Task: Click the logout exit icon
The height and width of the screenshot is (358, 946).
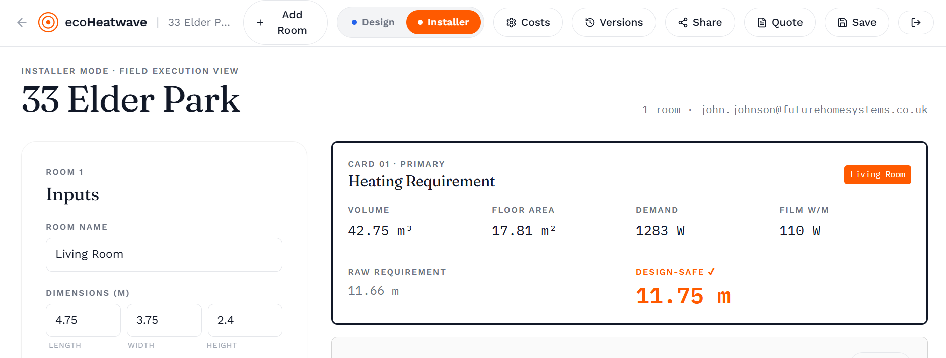Action: tap(916, 22)
